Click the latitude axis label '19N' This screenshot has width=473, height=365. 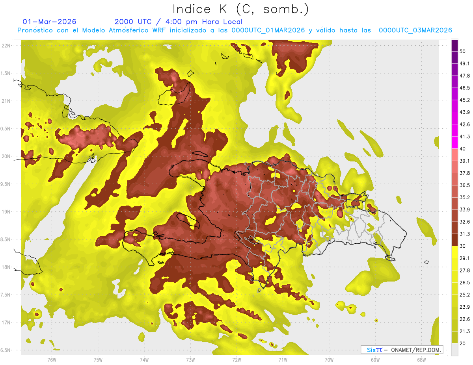coord(6,212)
